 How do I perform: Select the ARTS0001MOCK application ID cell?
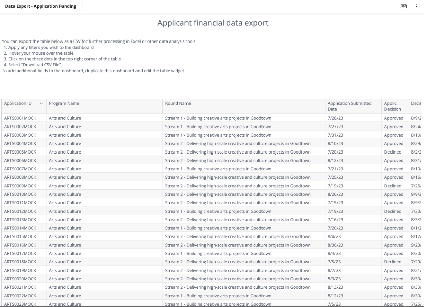click(x=24, y=118)
